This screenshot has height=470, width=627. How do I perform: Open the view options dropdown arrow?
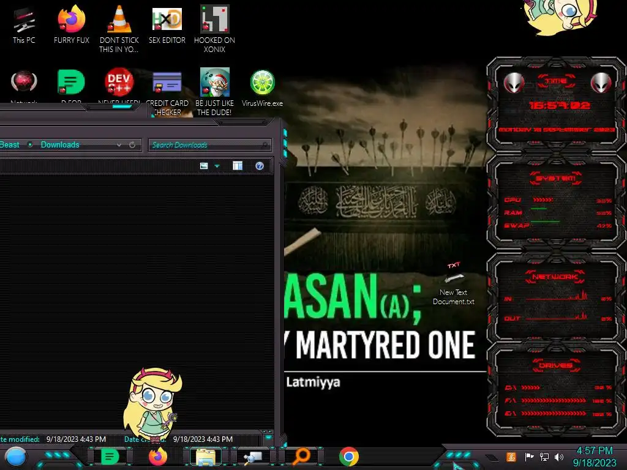217,166
